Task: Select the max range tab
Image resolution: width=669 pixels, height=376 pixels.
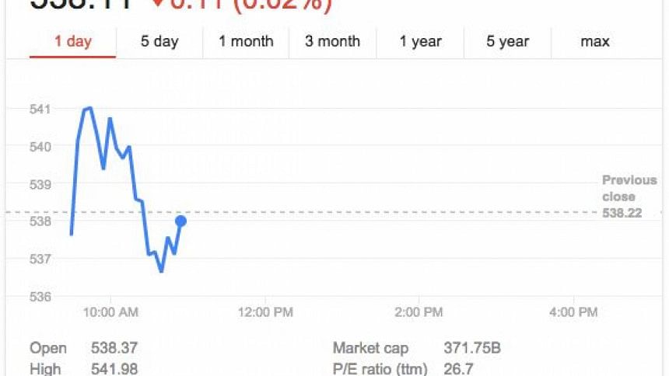Action: click(595, 42)
